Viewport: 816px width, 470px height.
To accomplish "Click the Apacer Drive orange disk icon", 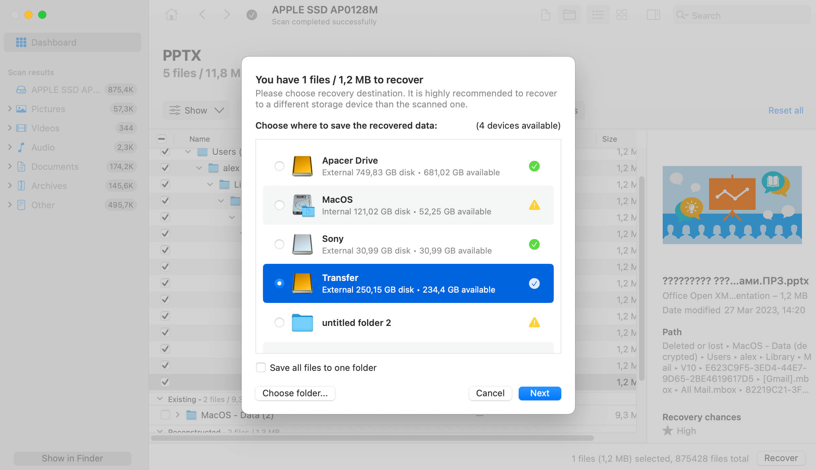I will point(302,166).
